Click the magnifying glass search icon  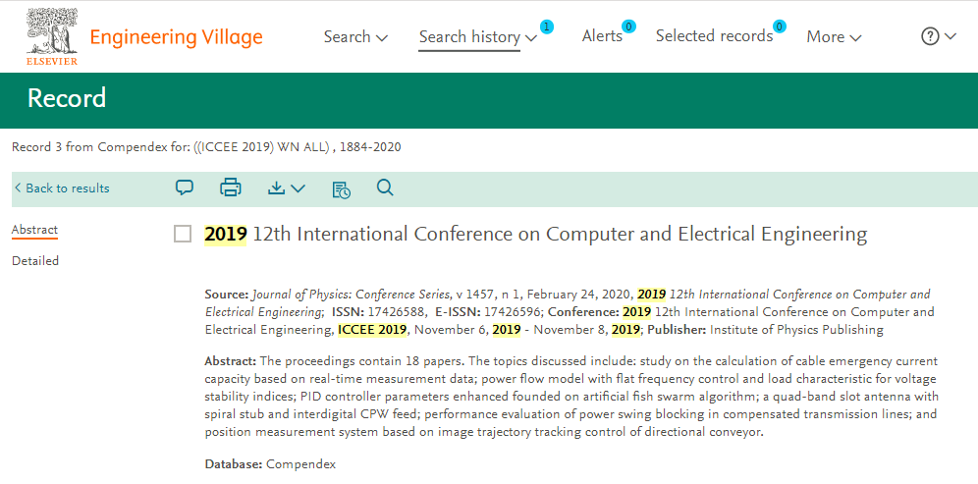[386, 188]
